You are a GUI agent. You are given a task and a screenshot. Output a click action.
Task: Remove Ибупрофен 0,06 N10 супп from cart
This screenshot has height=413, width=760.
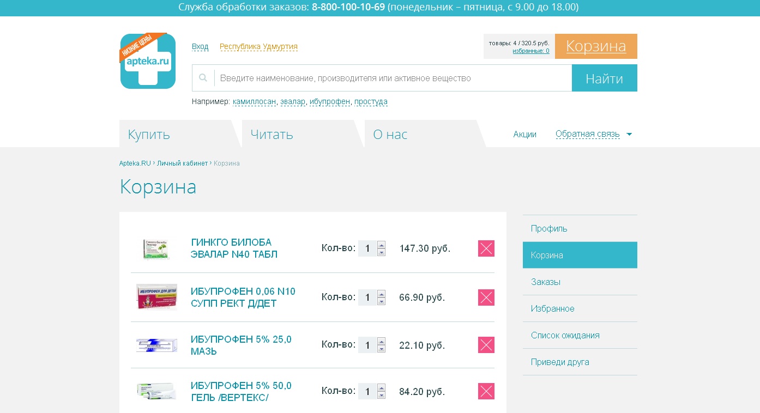[x=486, y=297]
